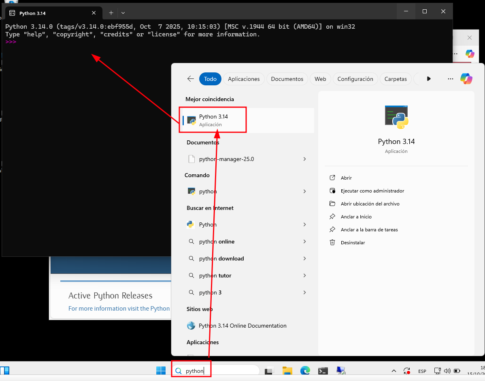Image resolution: width=485 pixels, height=381 pixels.
Task: Click the back arrow in search panel
Action: pyautogui.click(x=190, y=79)
